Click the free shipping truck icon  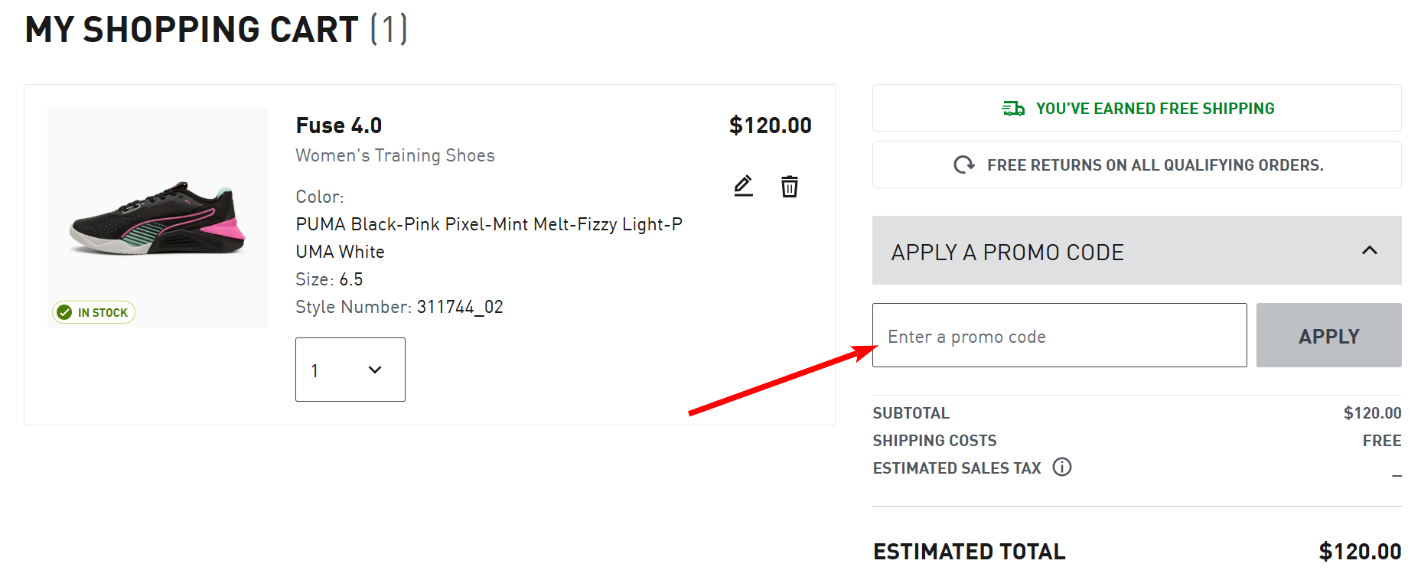coord(1013,108)
